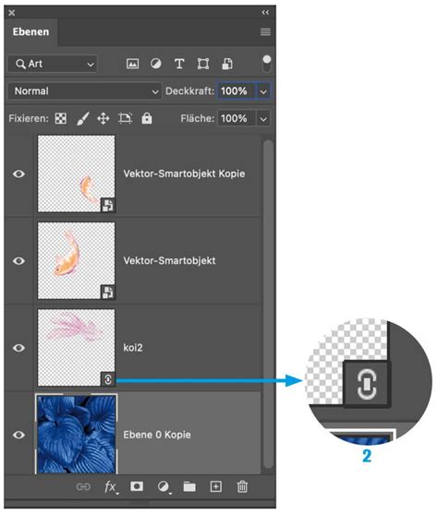Filter layers by pixel layers icon
The width and height of the screenshot is (438, 515).
(x=132, y=64)
